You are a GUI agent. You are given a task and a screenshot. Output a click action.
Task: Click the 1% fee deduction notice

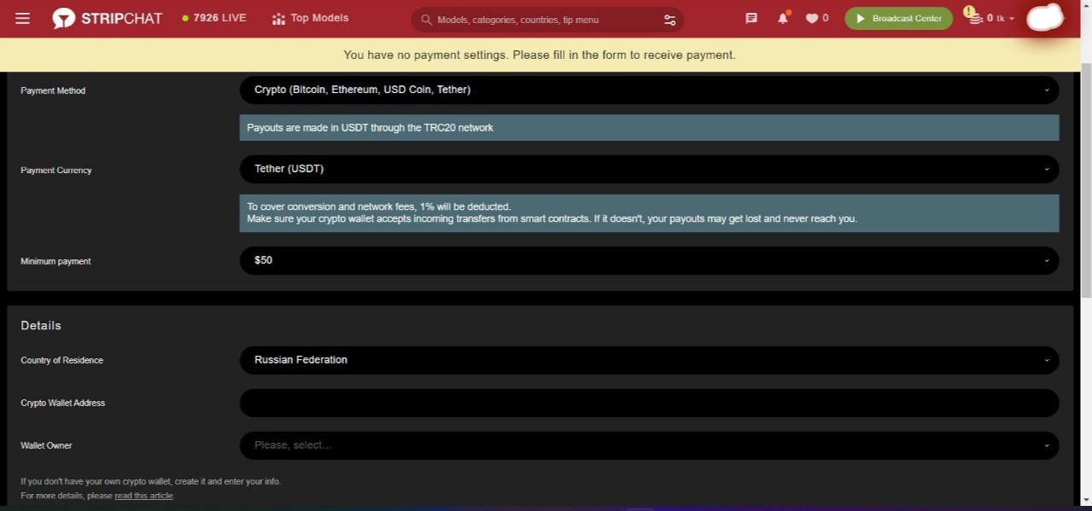click(649, 213)
